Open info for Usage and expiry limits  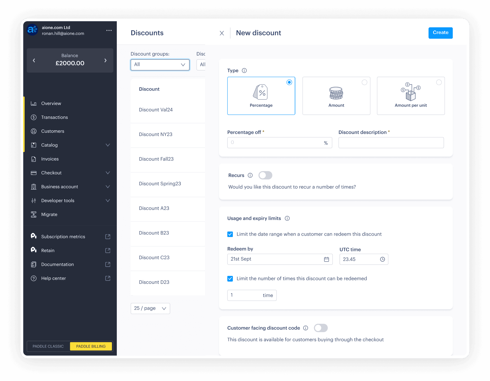(287, 218)
